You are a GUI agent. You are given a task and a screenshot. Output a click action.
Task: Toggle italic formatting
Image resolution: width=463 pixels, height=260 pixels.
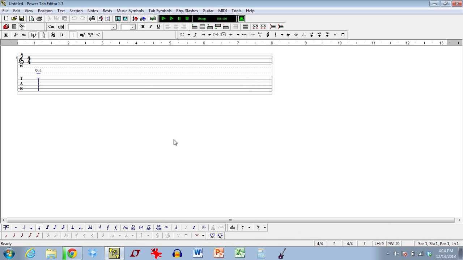(150, 27)
